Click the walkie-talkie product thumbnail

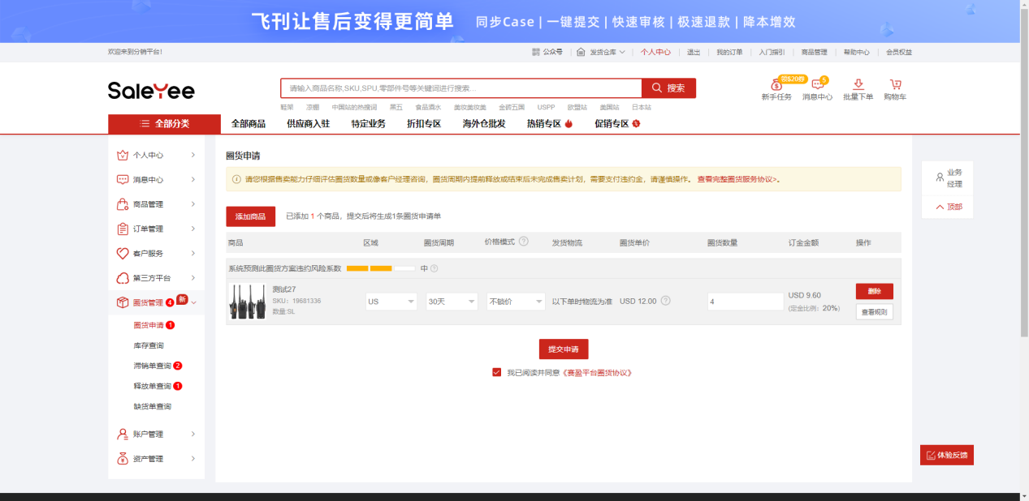(x=247, y=301)
